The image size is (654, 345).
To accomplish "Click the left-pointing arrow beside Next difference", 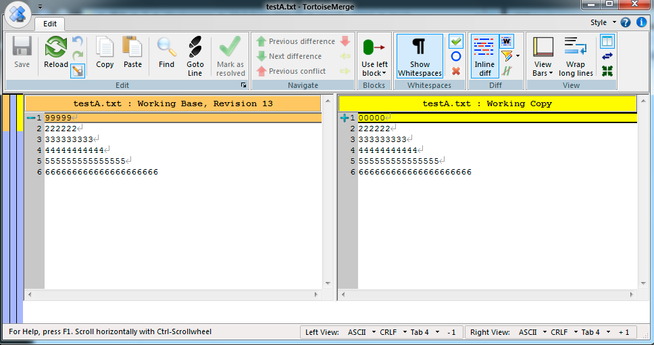I will tap(345, 56).
